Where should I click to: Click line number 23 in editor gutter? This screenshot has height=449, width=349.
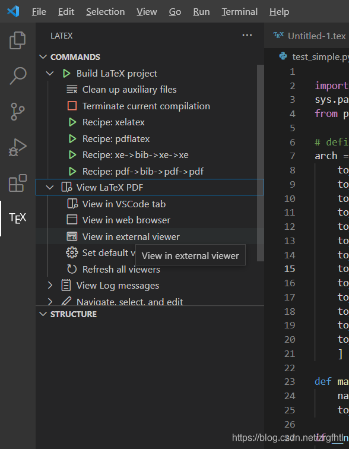point(290,382)
